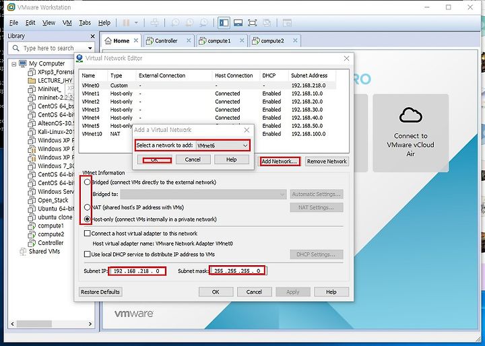Click the Add Network button
Image resolution: width=485 pixels, height=346 pixels.
(x=280, y=162)
